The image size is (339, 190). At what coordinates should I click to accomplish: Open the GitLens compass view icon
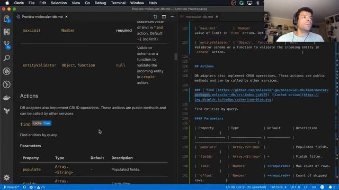pos(7,84)
